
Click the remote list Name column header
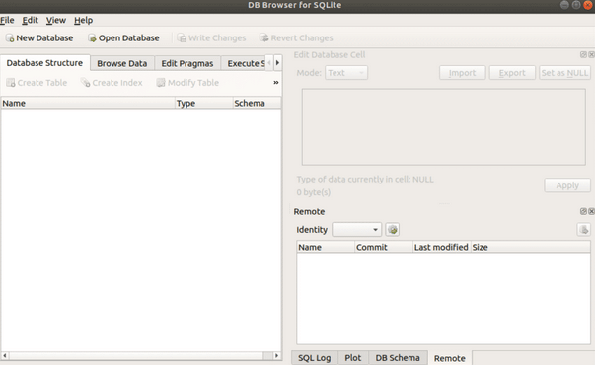pos(326,247)
